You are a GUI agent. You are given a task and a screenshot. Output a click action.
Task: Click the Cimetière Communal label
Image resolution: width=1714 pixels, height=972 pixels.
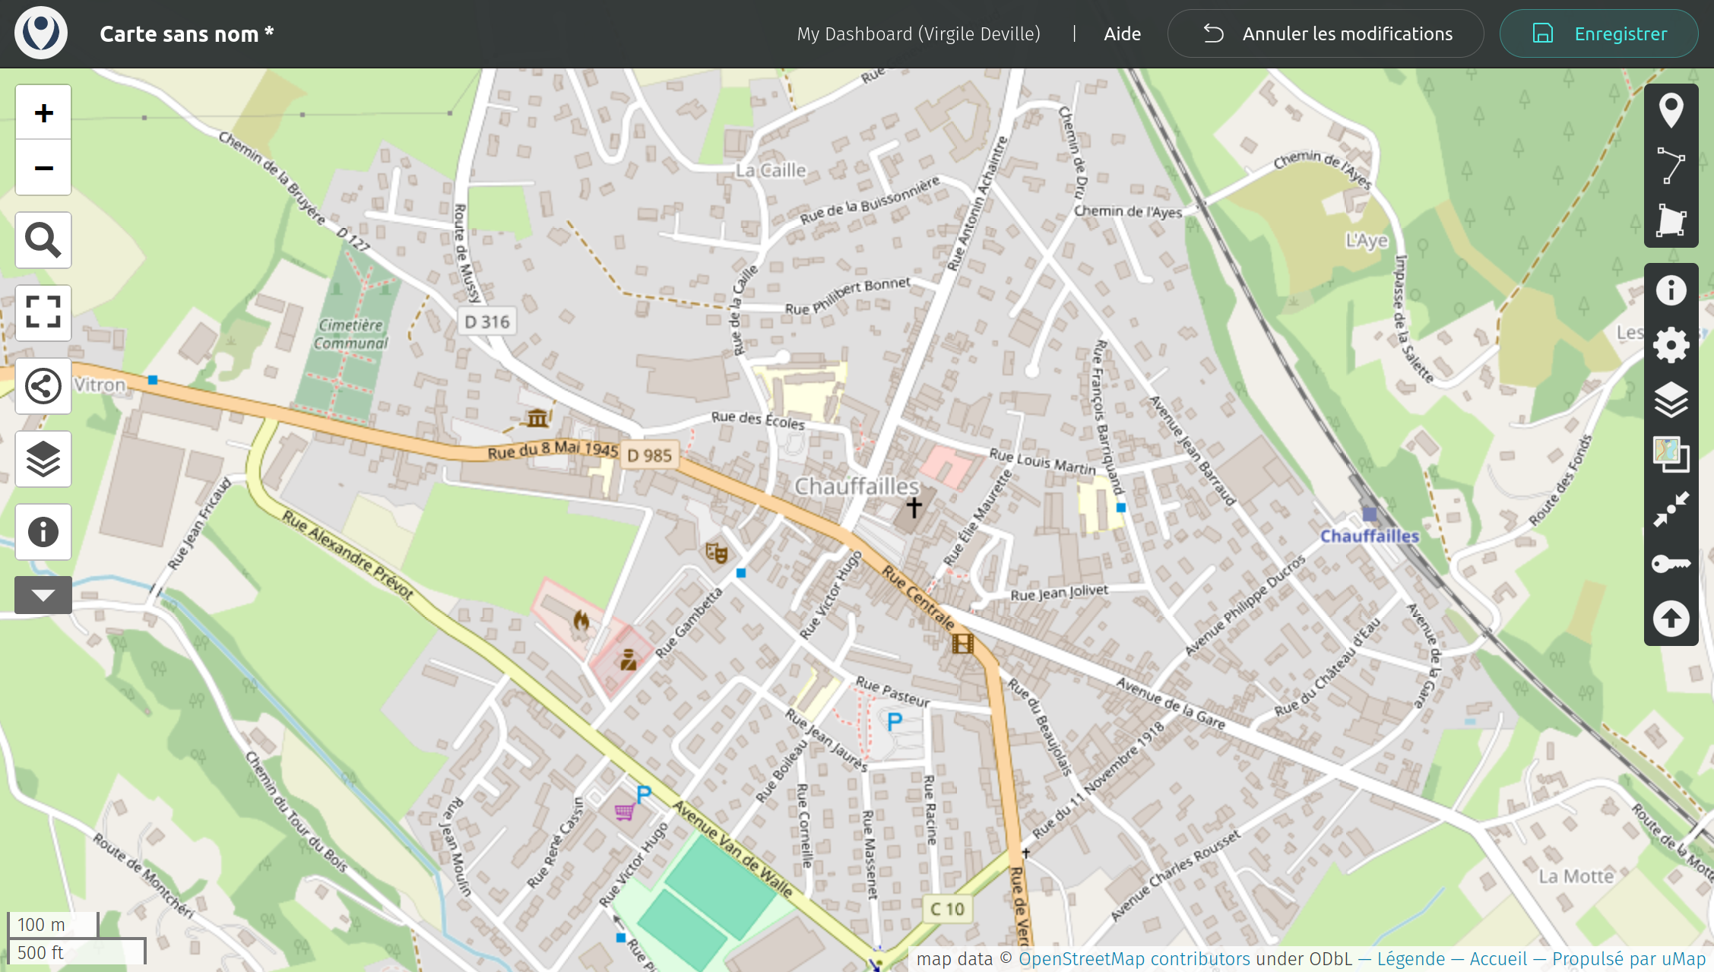(x=350, y=334)
